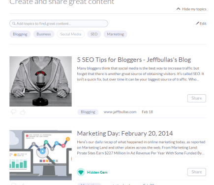The image size is (214, 185).
Task: Collapse topics with Hide my topics chevron
Action: pos(178,9)
